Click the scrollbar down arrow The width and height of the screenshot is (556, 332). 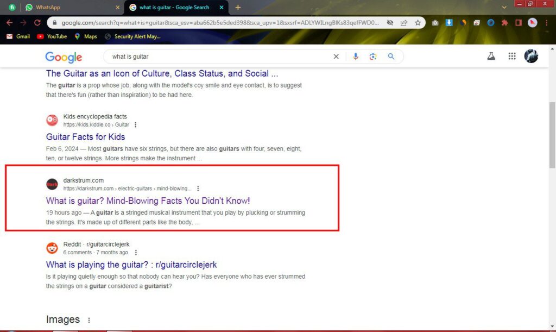tap(552, 327)
